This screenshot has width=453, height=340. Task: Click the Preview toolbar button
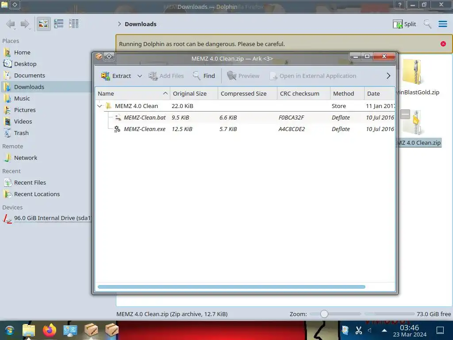click(243, 76)
